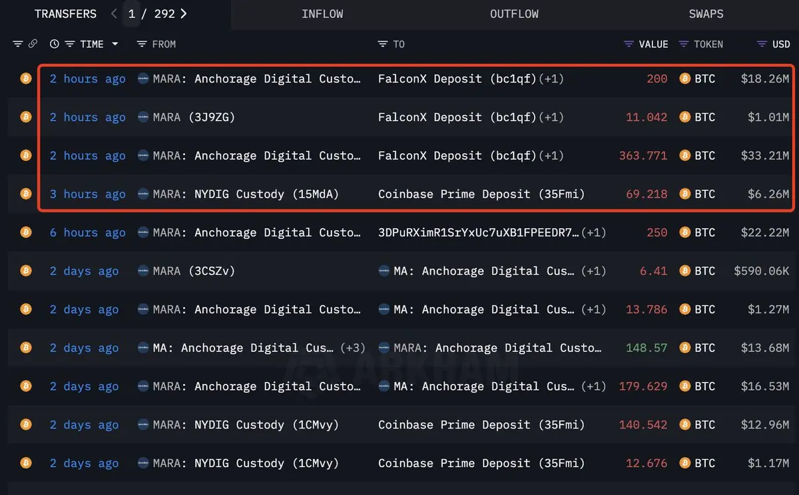The height and width of the screenshot is (495, 799).
Task: Open the SWAPS tab
Action: pyautogui.click(x=706, y=13)
